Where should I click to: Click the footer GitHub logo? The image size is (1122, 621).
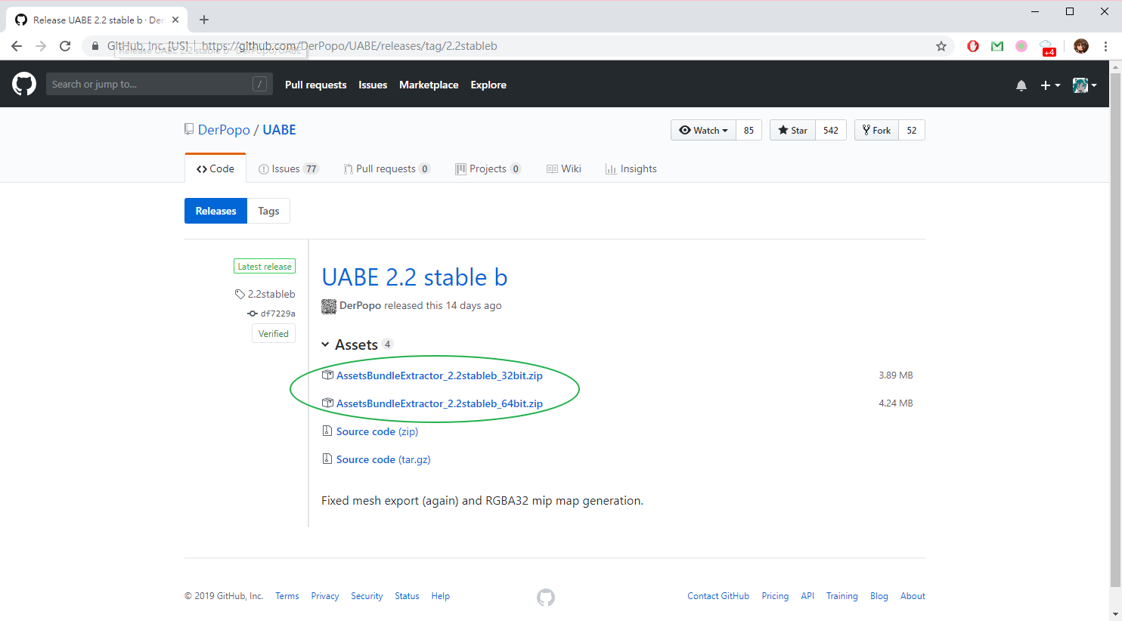pos(546,598)
